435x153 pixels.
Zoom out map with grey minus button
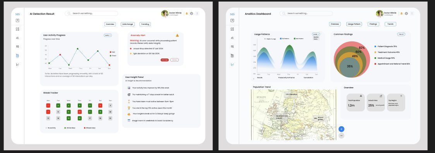(x=341, y=136)
